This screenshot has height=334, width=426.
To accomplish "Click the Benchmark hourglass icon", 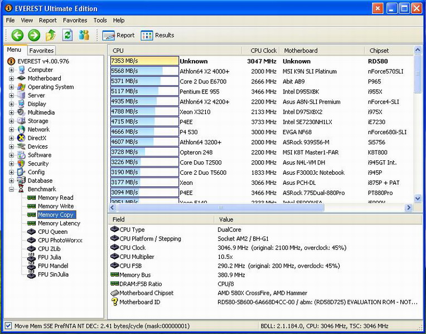I will [21, 189].
